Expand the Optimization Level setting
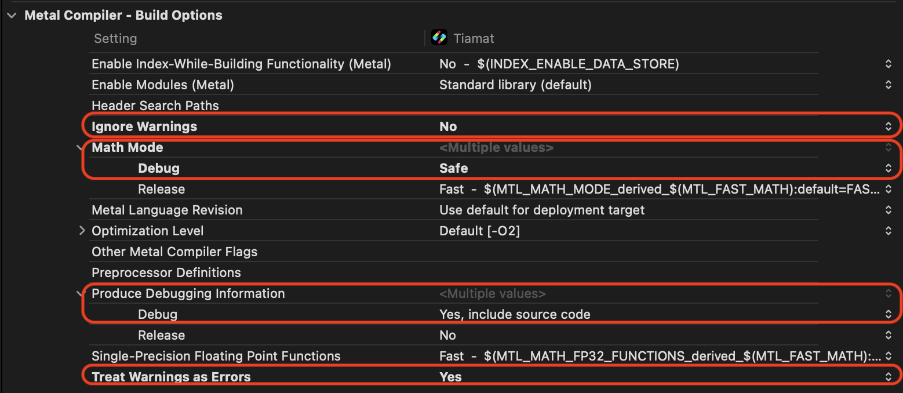Image resolution: width=903 pixels, height=393 pixels. [82, 231]
